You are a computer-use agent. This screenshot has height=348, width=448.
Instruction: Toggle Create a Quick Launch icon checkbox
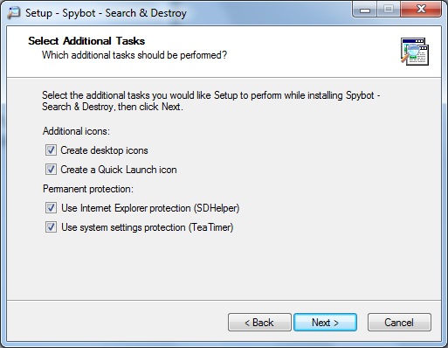click(51, 170)
